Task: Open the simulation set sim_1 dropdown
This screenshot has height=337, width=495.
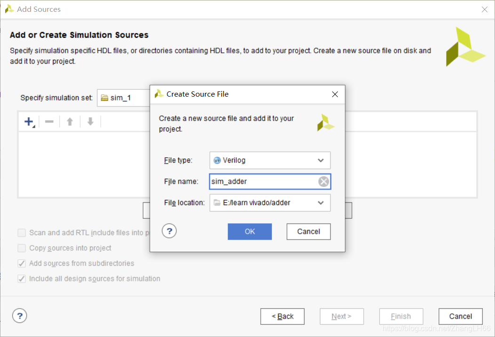Action: click(x=123, y=98)
